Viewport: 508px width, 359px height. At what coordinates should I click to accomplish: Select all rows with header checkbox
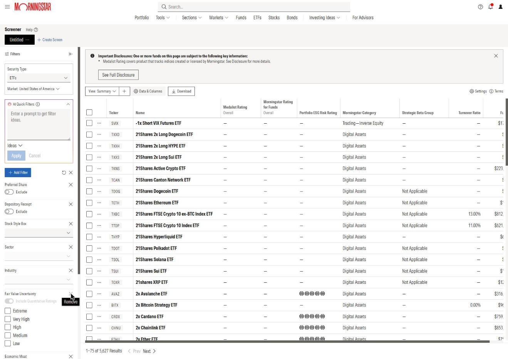(89, 112)
